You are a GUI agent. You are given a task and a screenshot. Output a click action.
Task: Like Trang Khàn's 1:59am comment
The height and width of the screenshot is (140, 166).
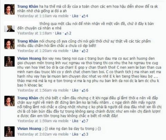click(x=75, y=121)
